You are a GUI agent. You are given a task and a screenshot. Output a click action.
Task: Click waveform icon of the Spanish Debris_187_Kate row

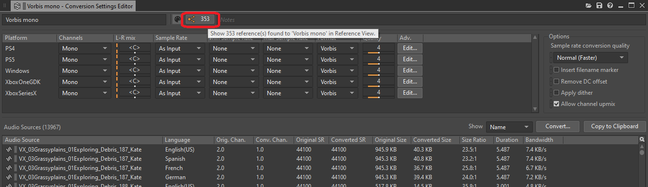[x=9, y=159]
